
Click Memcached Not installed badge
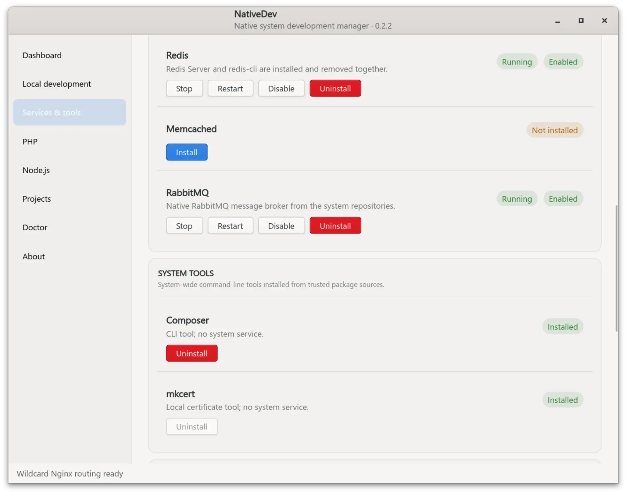(554, 130)
